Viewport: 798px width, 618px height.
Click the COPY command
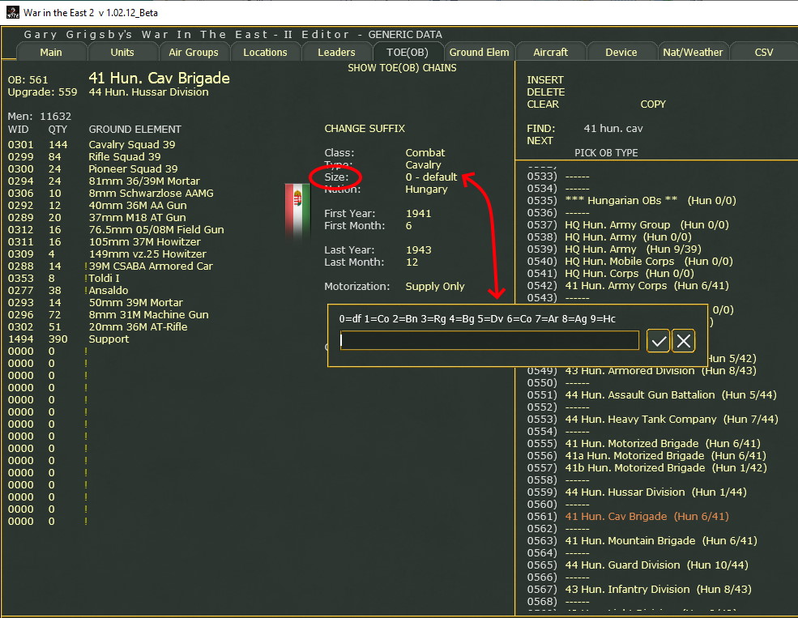click(653, 104)
